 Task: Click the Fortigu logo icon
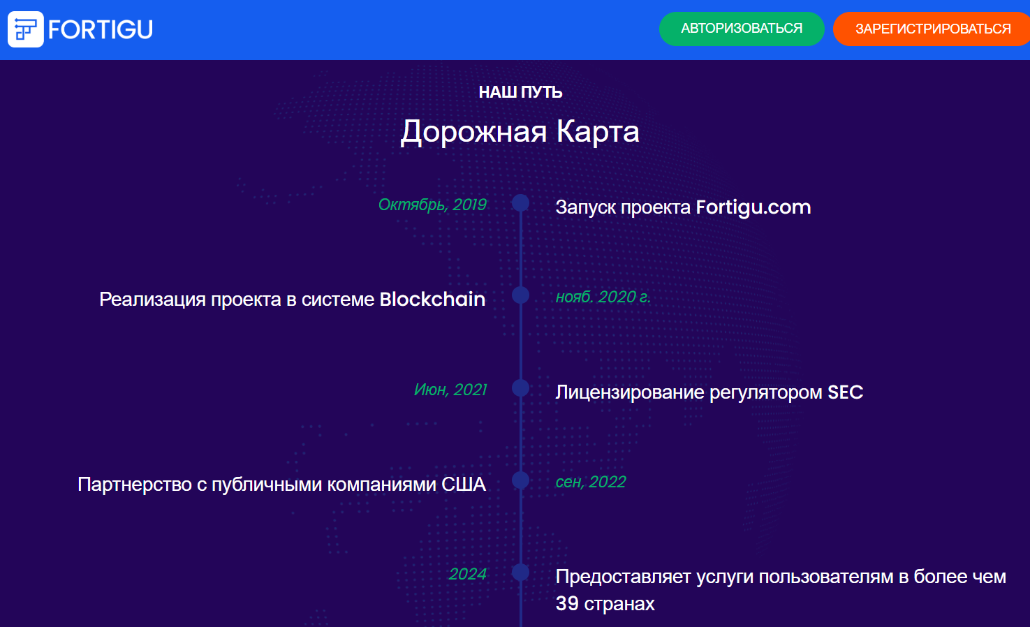[x=26, y=29]
